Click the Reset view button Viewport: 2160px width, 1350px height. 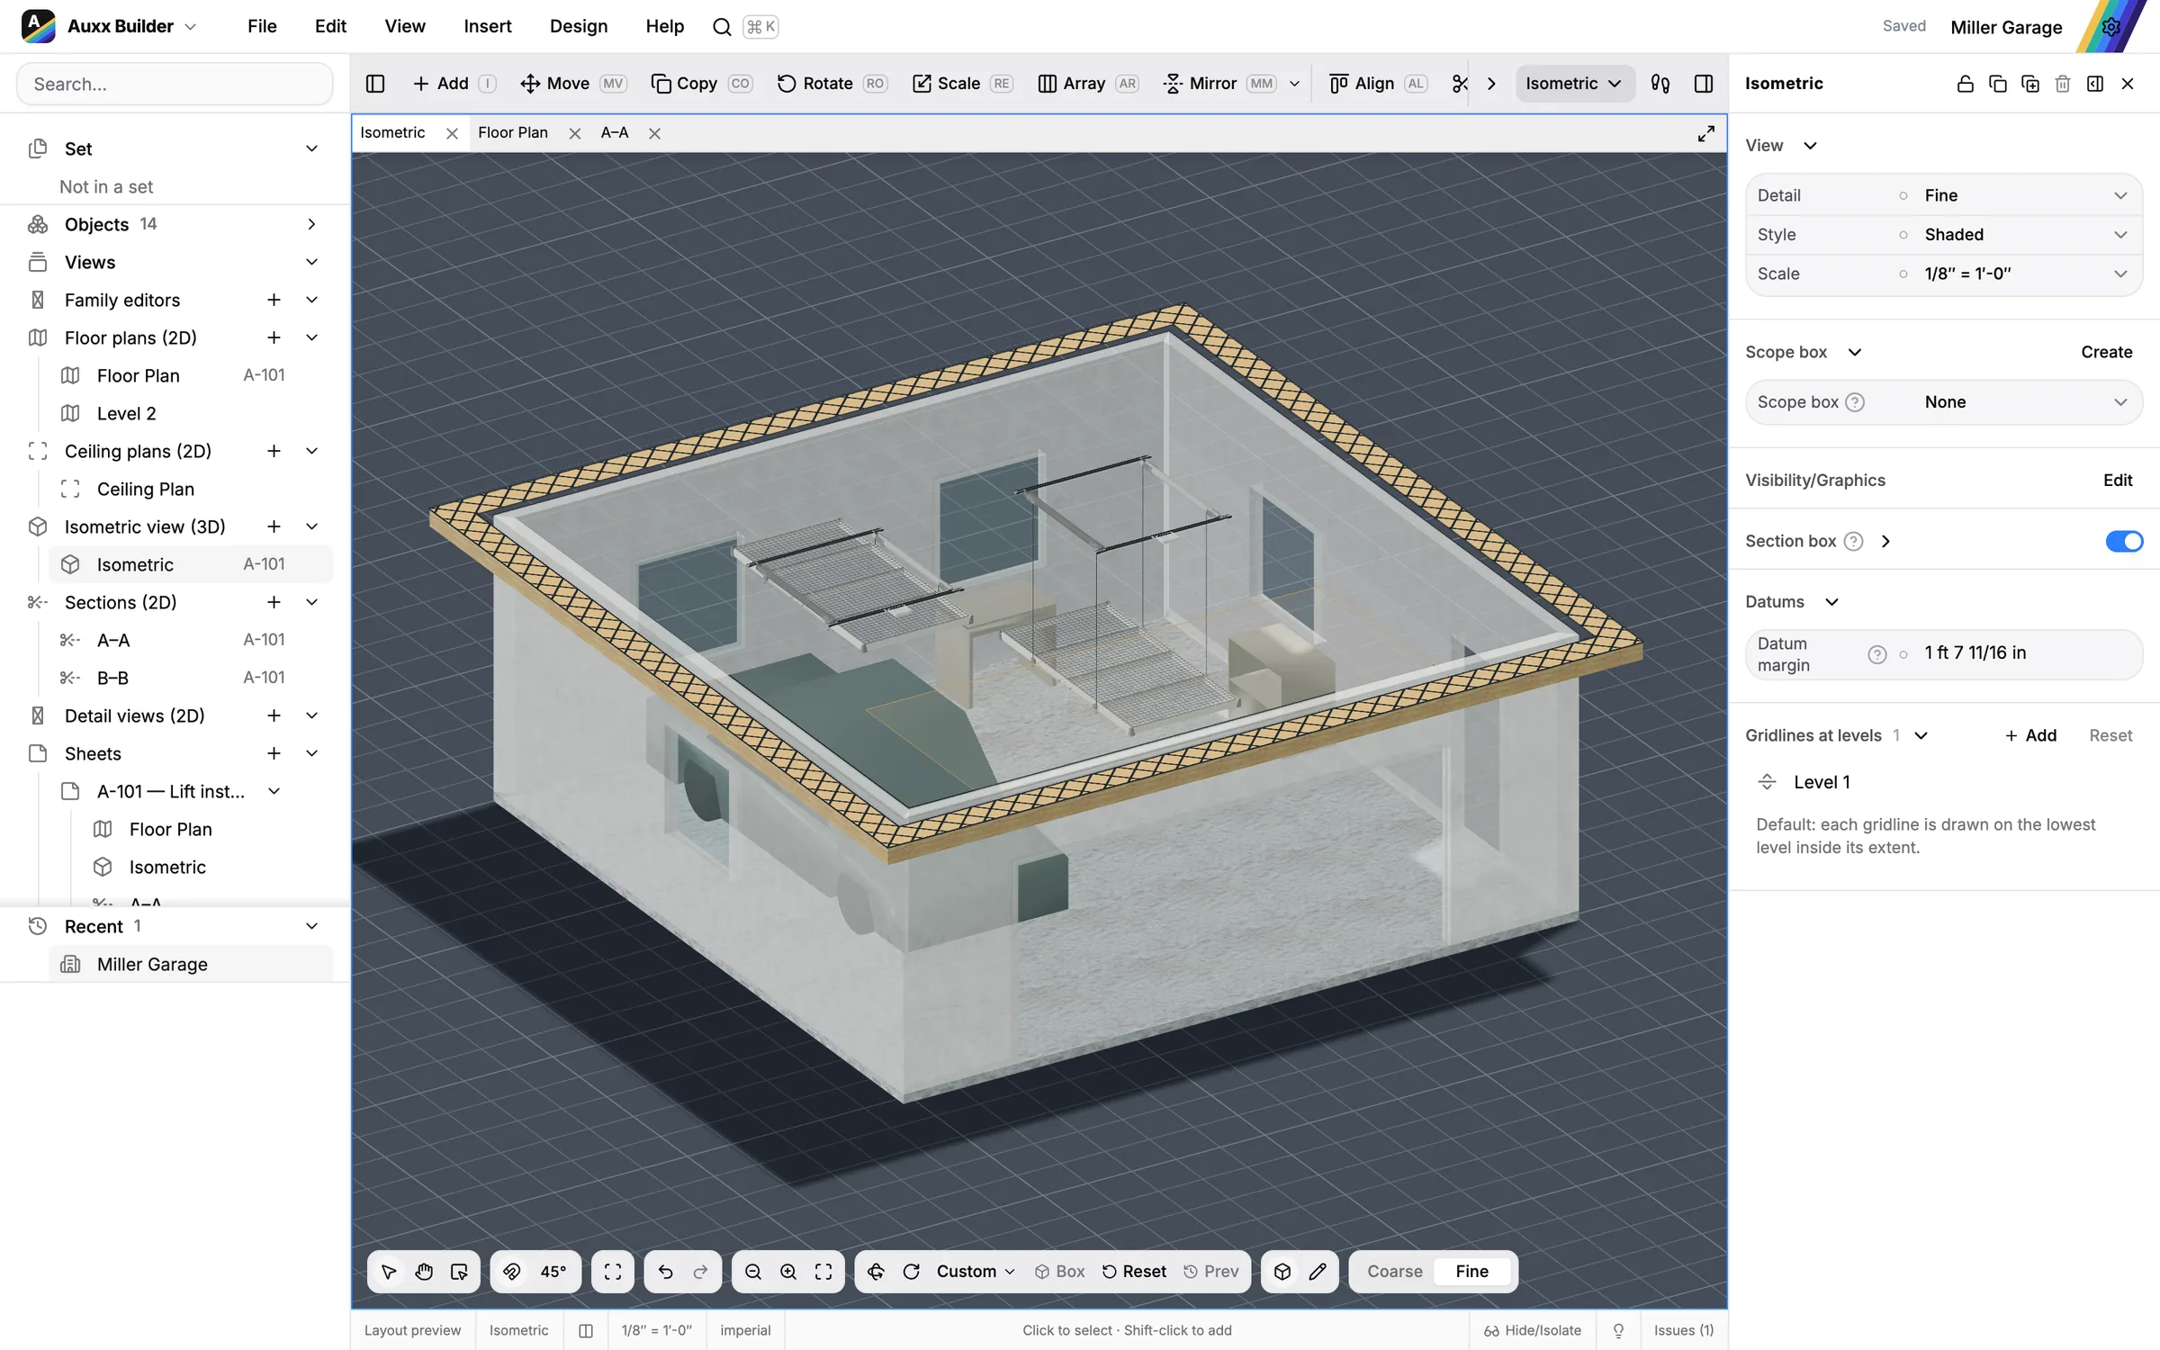[x=1135, y=1272]
